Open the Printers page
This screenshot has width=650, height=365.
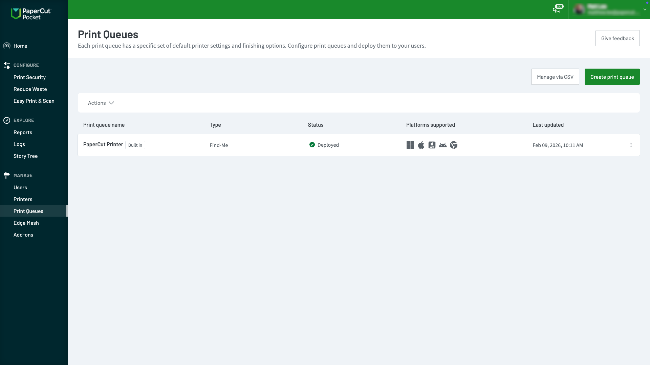[23, 199]
